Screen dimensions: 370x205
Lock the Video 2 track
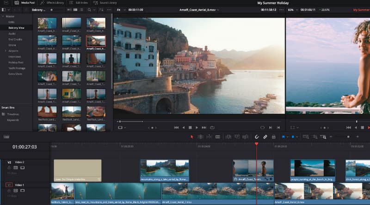pos(9,168)
